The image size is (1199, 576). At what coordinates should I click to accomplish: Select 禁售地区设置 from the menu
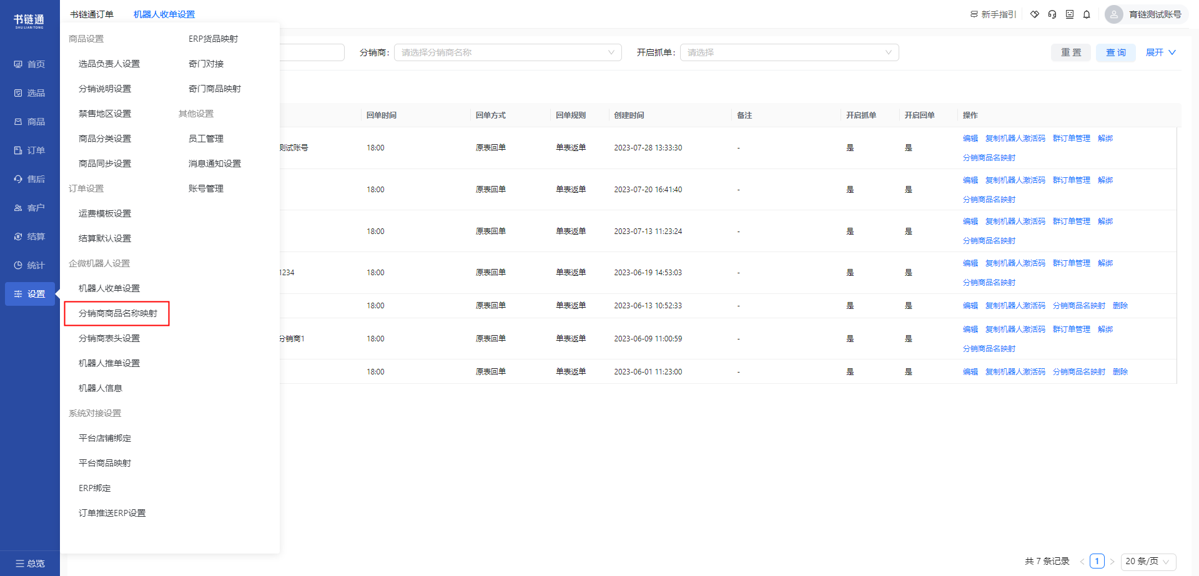(105, 114)
